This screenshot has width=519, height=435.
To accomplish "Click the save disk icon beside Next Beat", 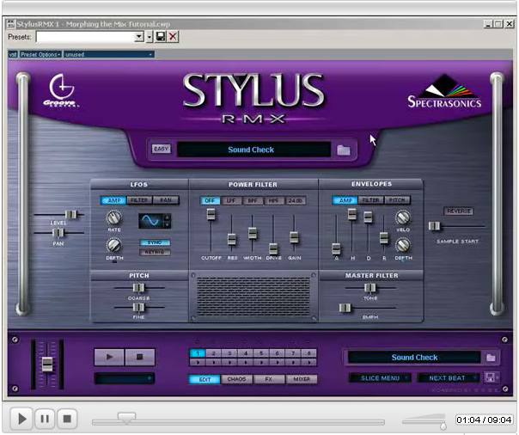I will (491, 377).
